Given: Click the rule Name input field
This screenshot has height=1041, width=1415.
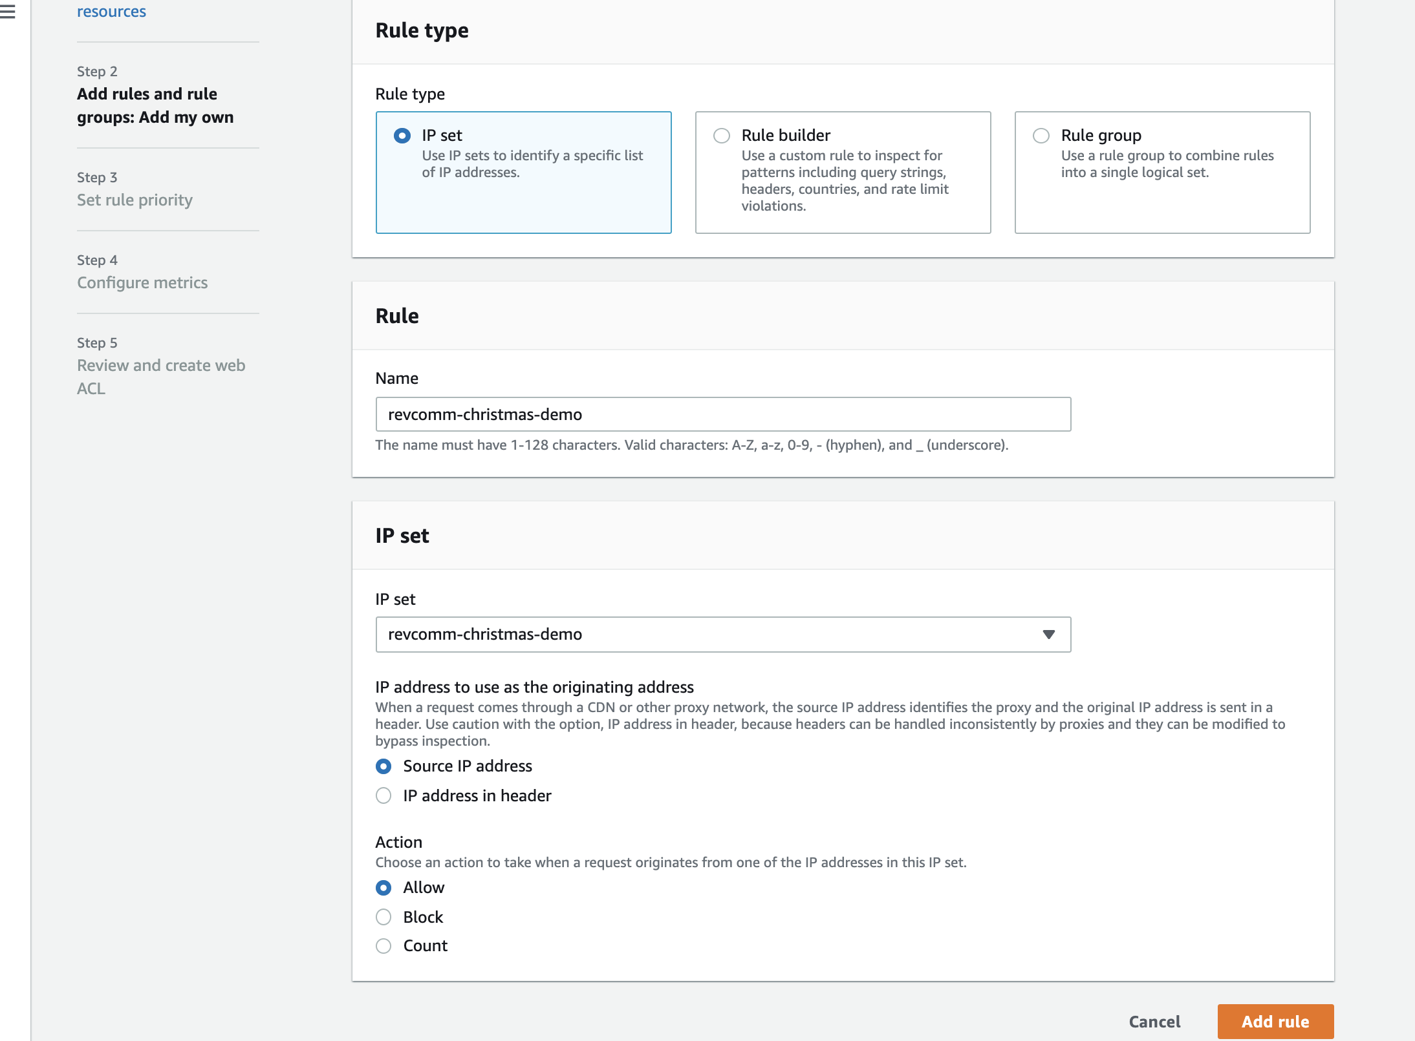Looking at the screenshot, I should tap(722, 414).
